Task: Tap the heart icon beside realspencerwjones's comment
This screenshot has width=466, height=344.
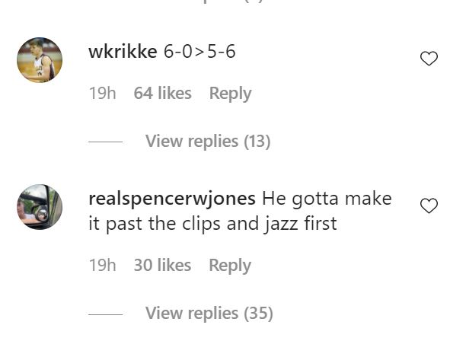Action: pyautogui.click(x=429, y=205)
